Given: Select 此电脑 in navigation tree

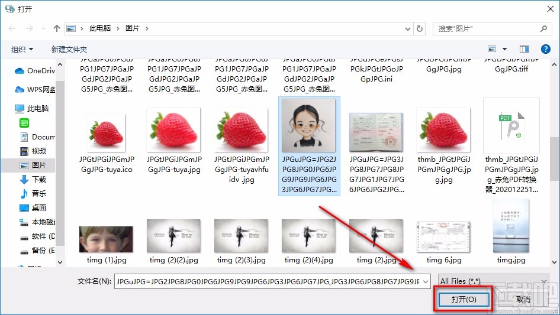Looking at the screenshot, I should click(x=31, y=108).
